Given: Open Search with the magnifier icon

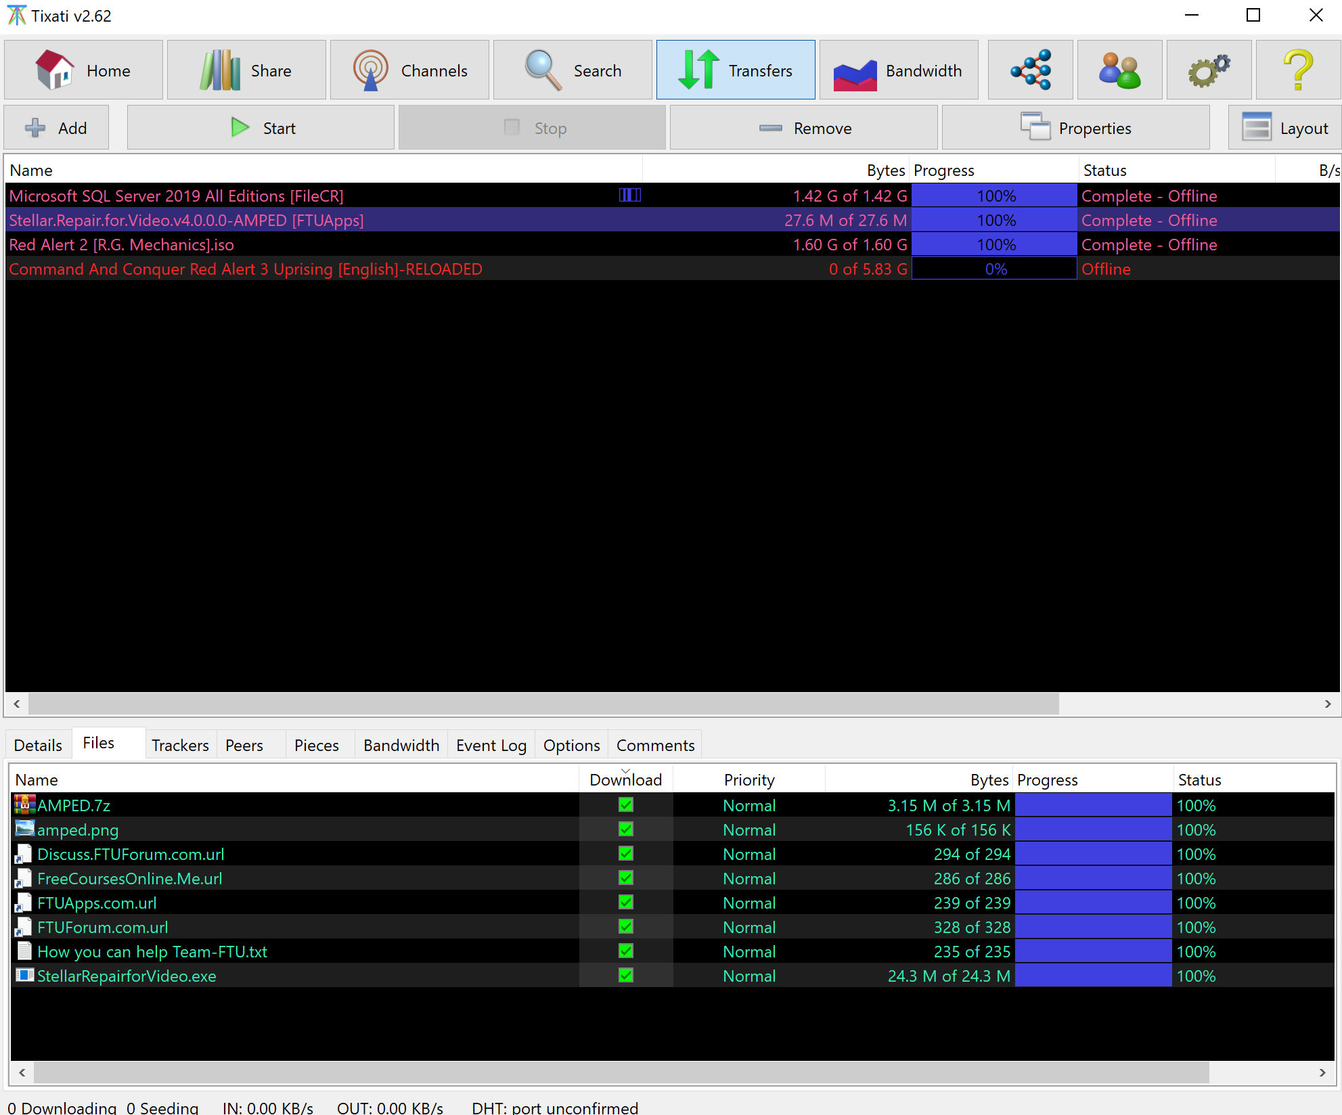Looking at the screenshot, I should tap(573, 70).
